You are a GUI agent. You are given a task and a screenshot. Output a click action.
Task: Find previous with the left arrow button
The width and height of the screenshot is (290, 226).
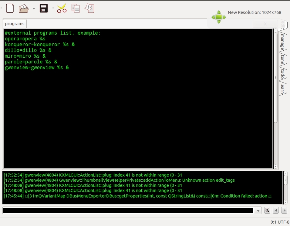(x=276, y=210)
